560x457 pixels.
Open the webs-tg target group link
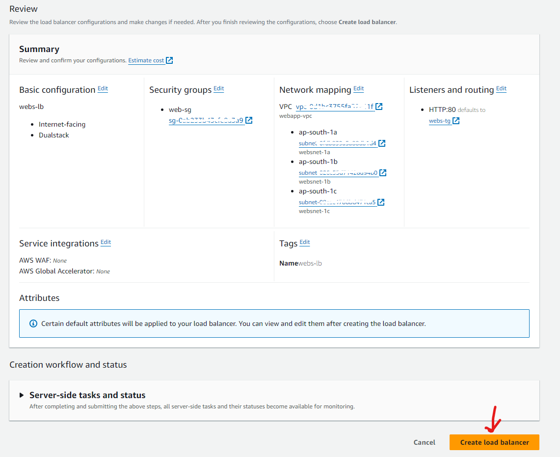click(x=439, y=121)
